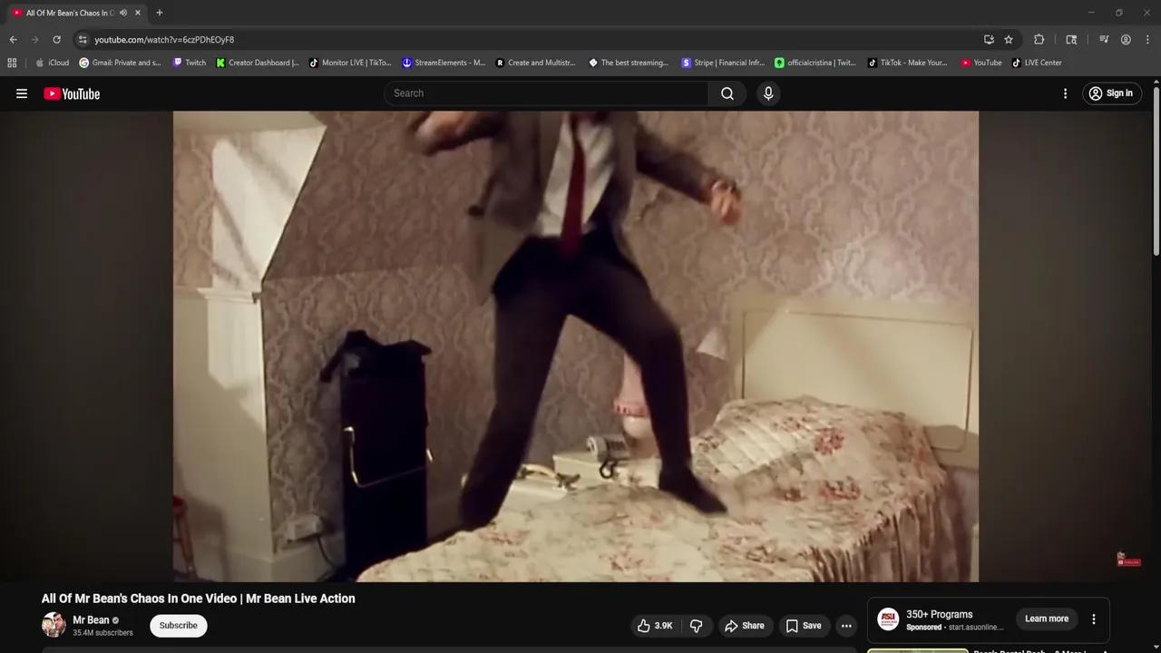Image resolution: width=1161 pixels, height=653 pixels.
Task: Click Learn more on sponsored ad
Action: (x=1047, y=619)
